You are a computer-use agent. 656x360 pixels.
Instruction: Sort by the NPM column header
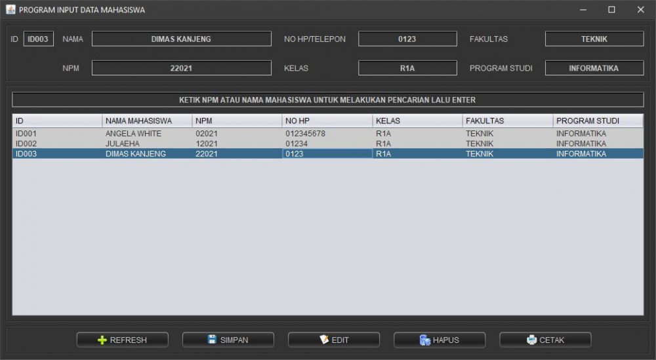(x=237, y=121)
